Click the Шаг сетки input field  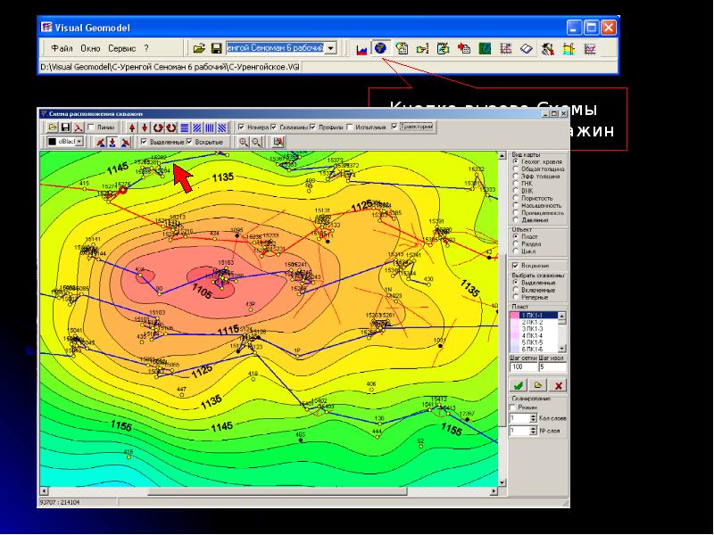(521, 366)
